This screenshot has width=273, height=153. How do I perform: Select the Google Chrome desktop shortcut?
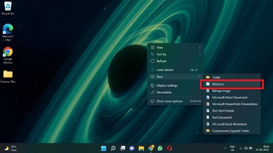8,55
